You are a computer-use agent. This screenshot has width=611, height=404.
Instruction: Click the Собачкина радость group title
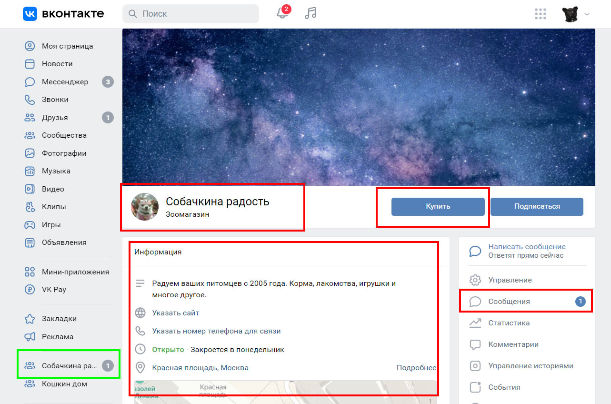click(218, 202)
